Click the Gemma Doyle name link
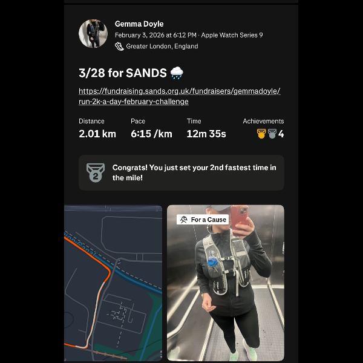Viewport: 363px width, 363px height. 139,24
